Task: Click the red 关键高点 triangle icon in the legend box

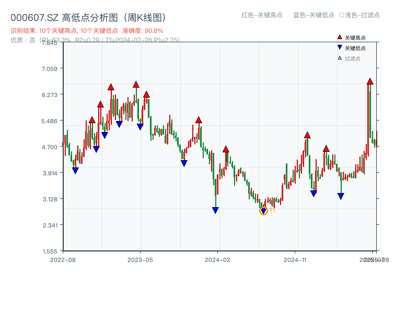Action: click(340, 37)
